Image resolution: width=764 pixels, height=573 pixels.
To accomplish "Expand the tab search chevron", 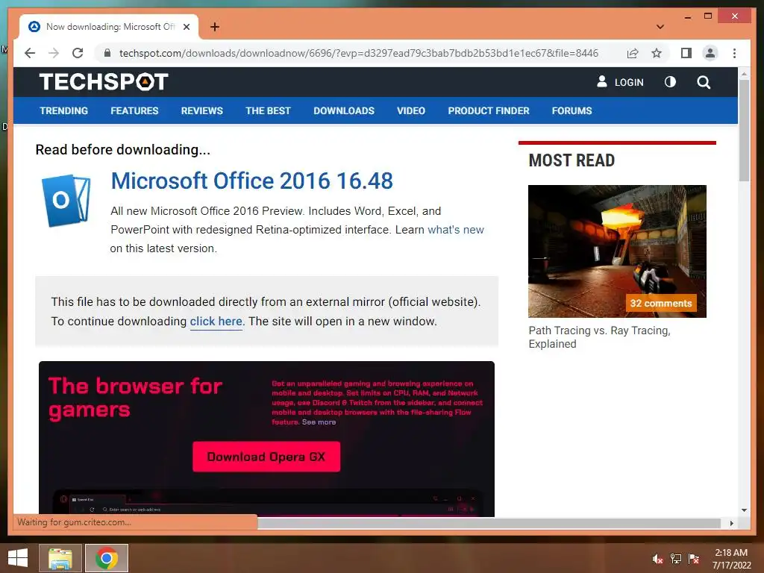I will (x=660, y=27).
